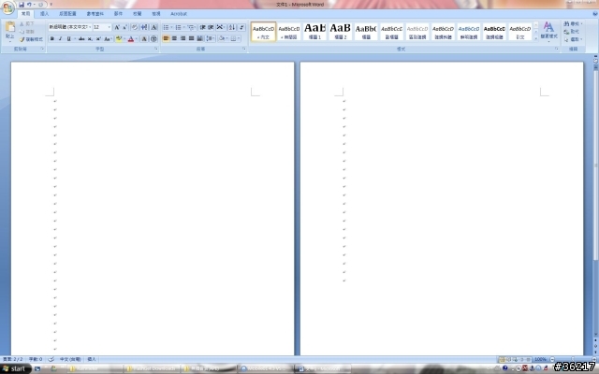The width and height of the screenshot is (599, 374).
Task: Activate the Format Painter
Action: point(31,39)
